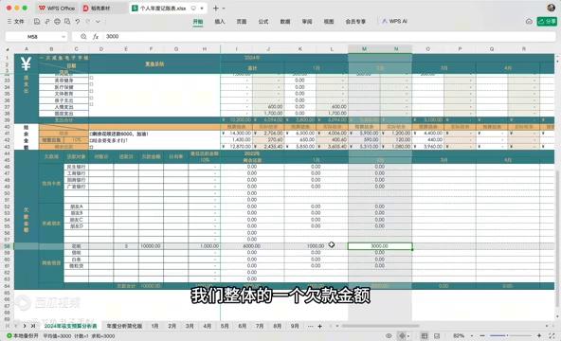Switch to the 插入 ribbon tab
561x341 pixels.
pos(220,22)
